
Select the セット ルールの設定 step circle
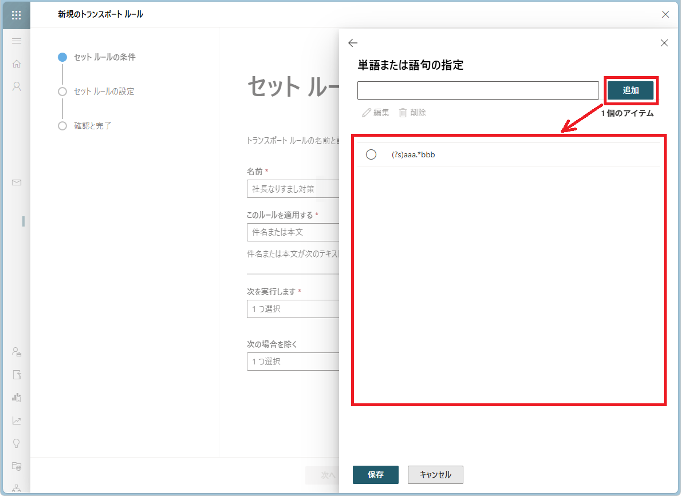pos(62,92)
